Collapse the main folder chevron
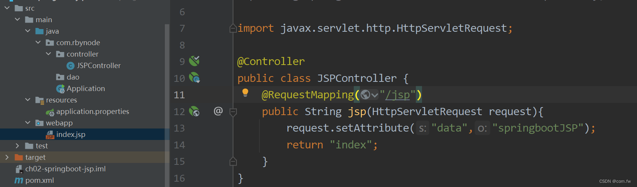Viewport: 637px width, 187px height. [17, 19]
